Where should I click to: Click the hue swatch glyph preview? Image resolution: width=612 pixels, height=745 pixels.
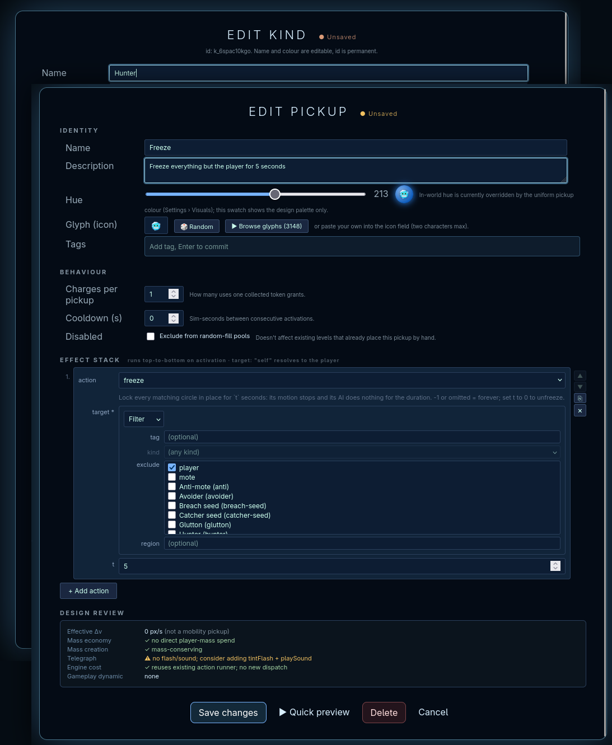404,194
